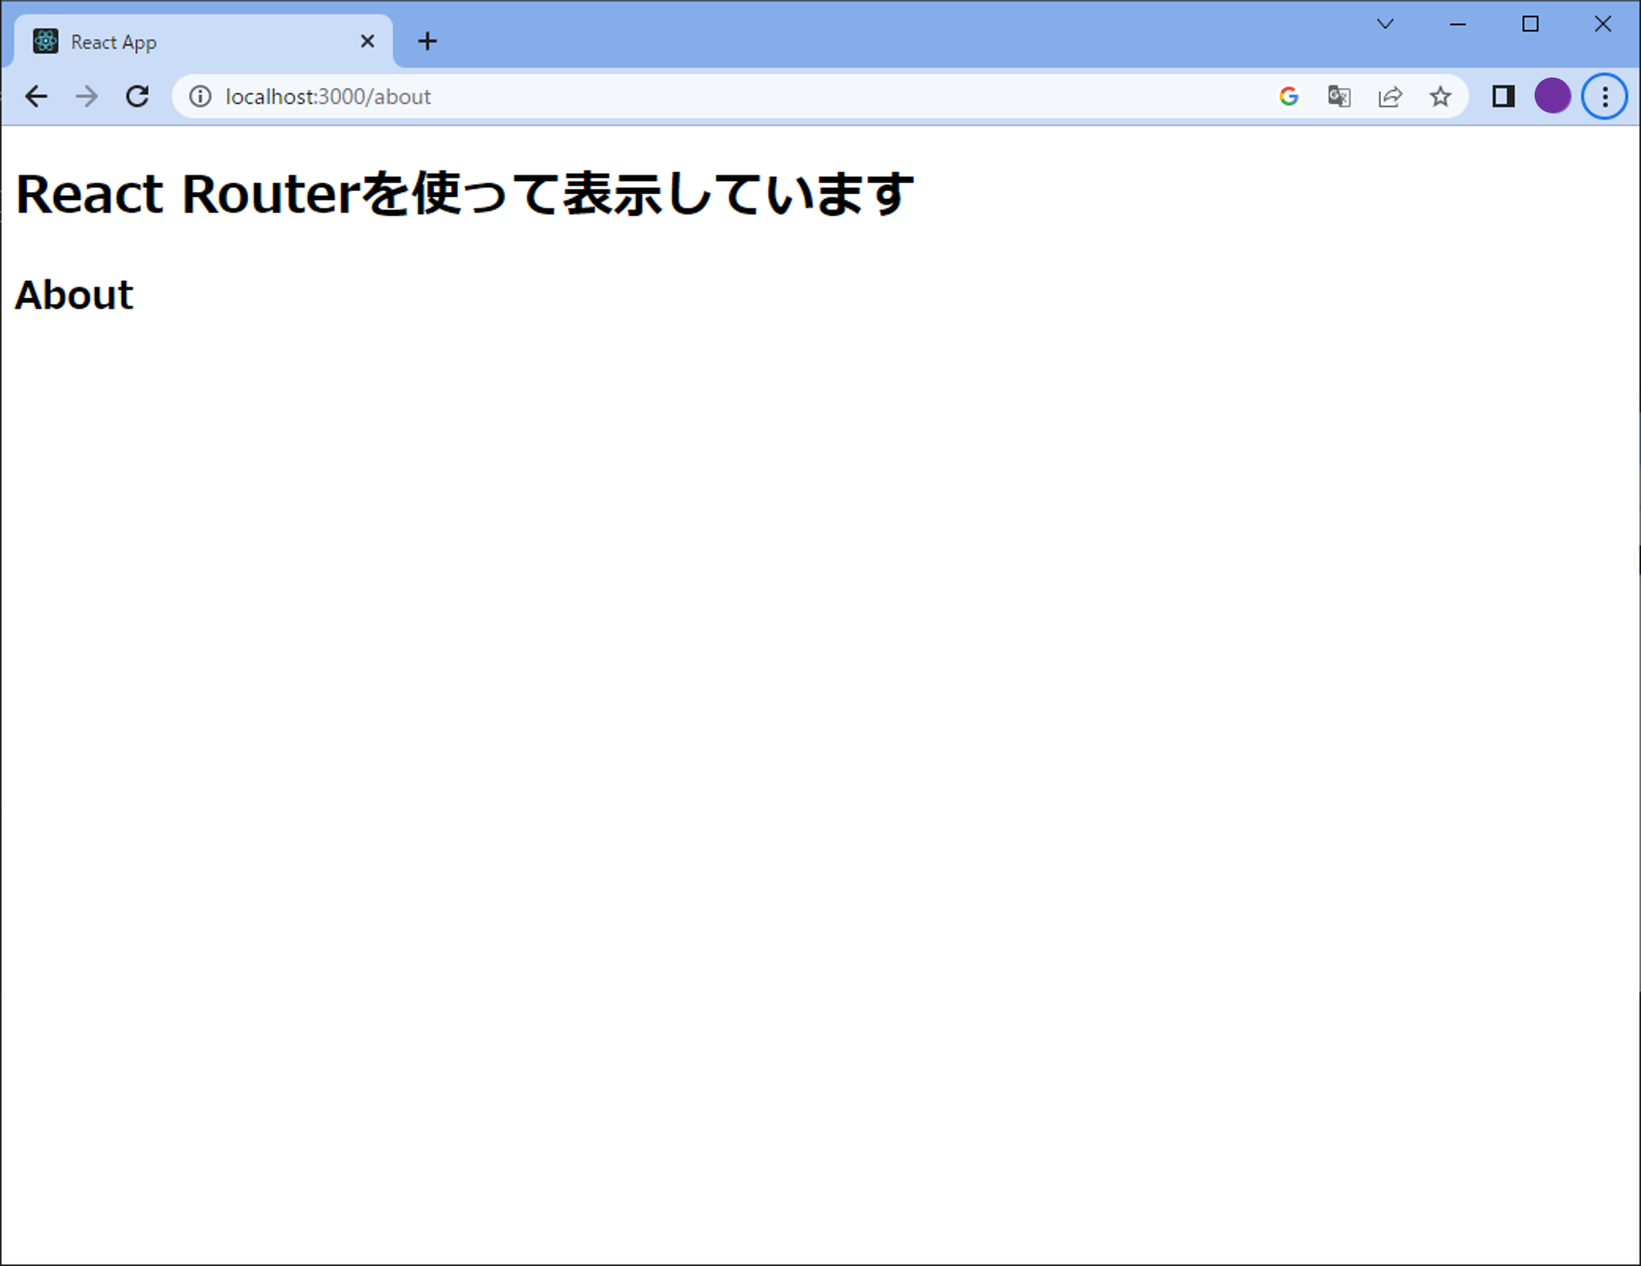
Task: Open a new tab
Action: [428, 41]
